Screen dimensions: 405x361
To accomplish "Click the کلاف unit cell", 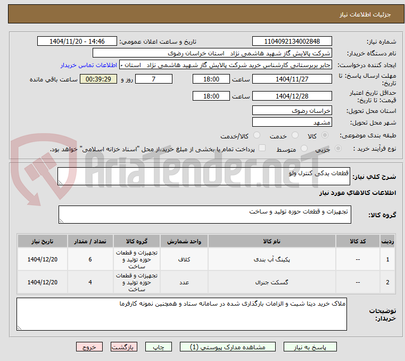I will pyautogui.click(x=184, y=259).
